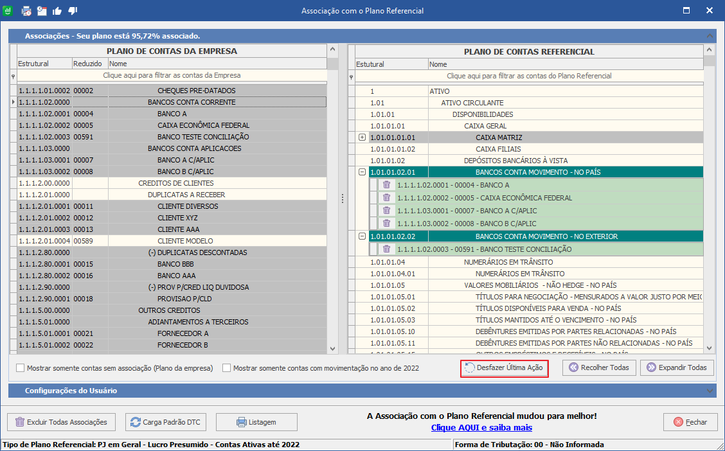Delete BANCO A association via trash icon
This screenshot has width=725, height=451.
[x=386, y=185]
